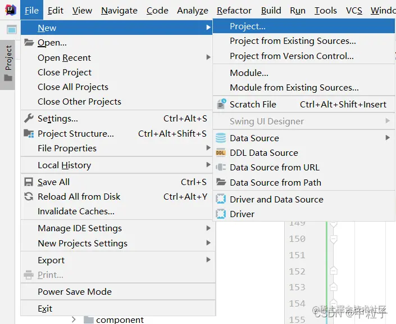This screenshot has width=396, height=324.
Task: Click Close Other Projects entry
Action: pos(116,102)
